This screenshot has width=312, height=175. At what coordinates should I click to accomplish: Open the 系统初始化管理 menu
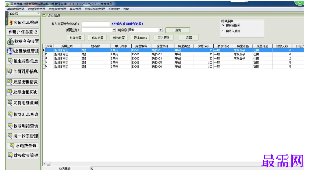95,9
